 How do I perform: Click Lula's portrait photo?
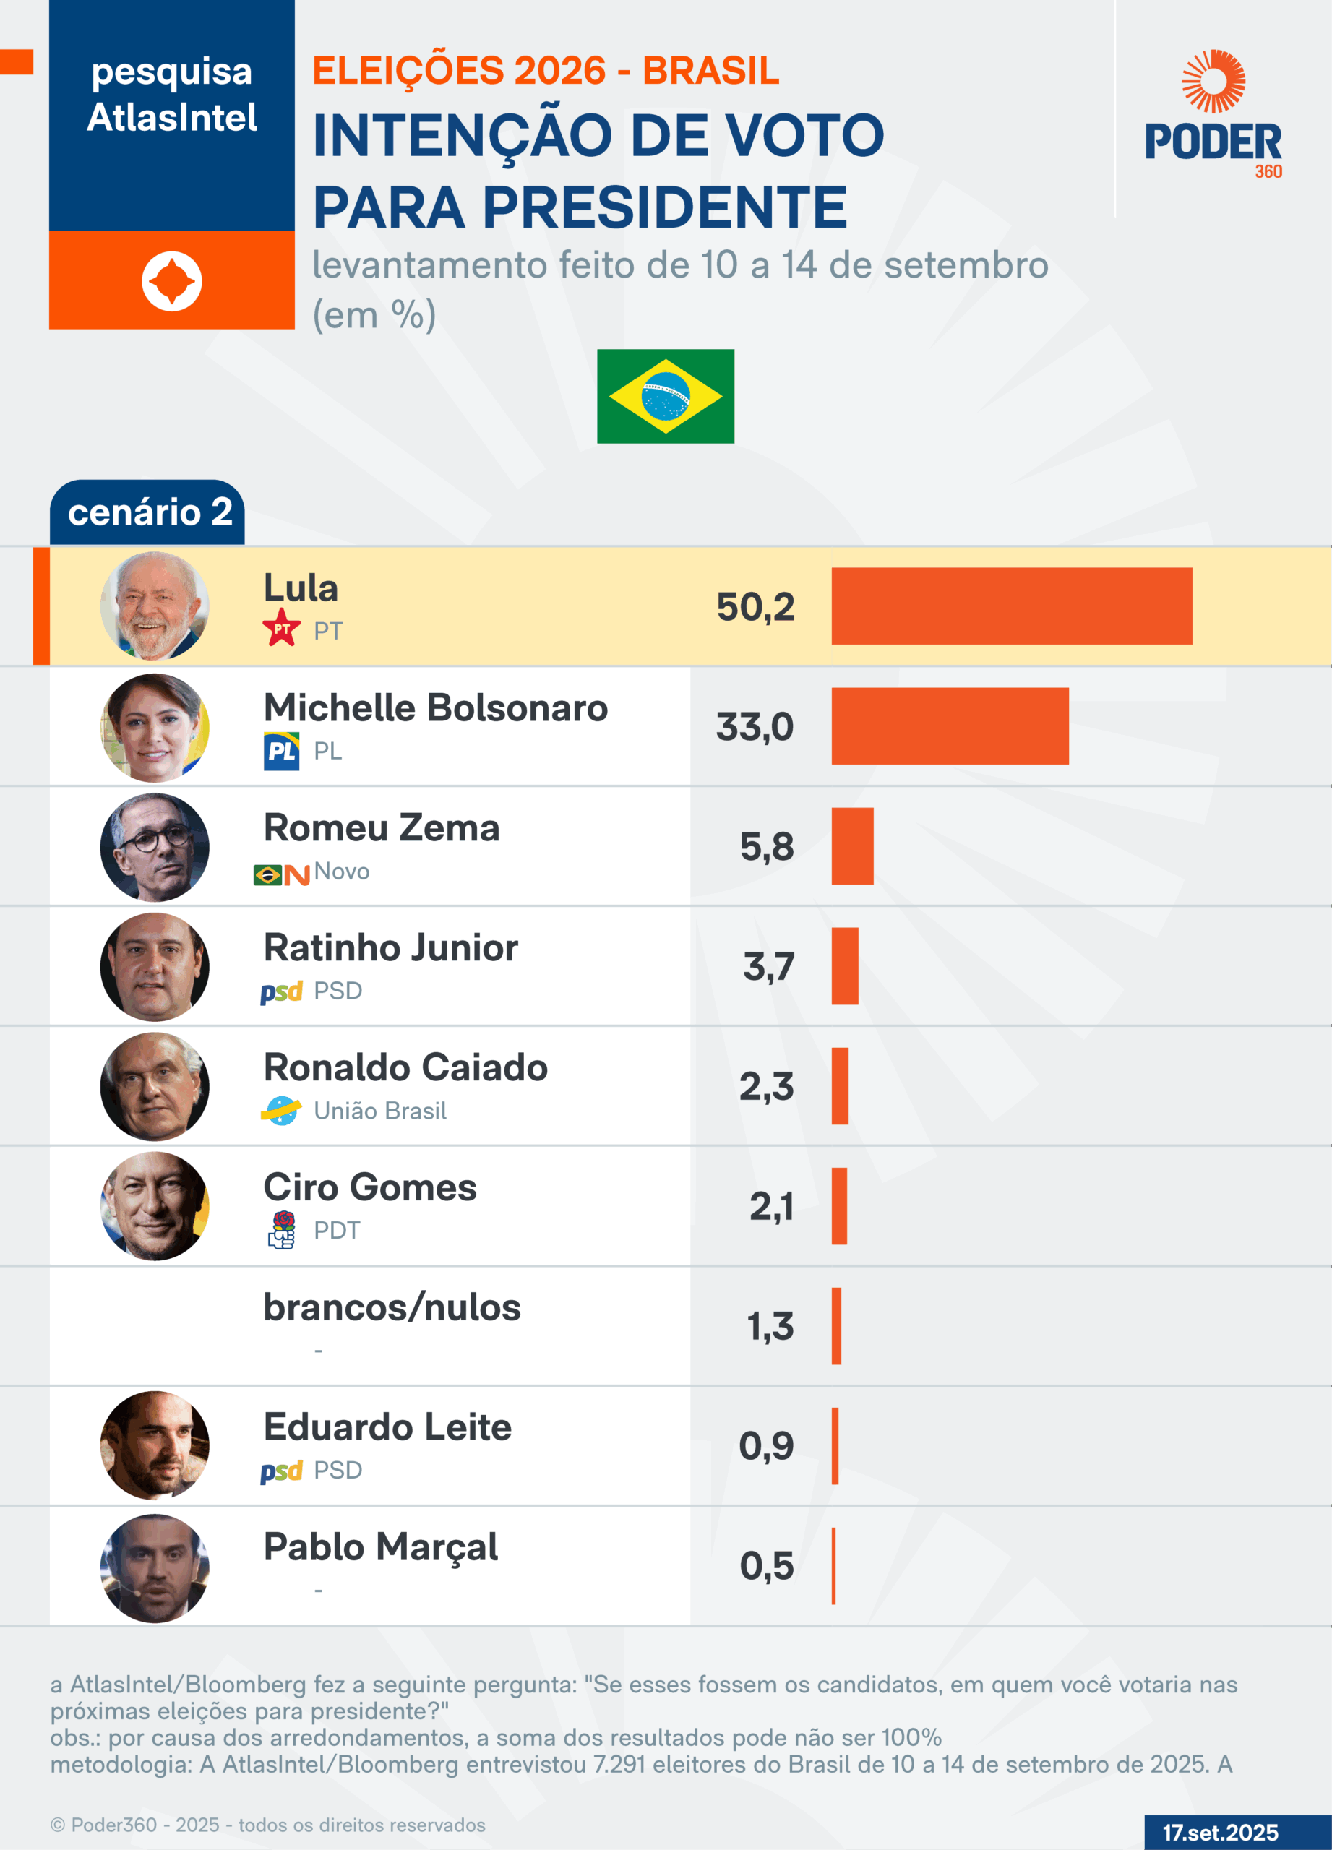click(155, 606)
